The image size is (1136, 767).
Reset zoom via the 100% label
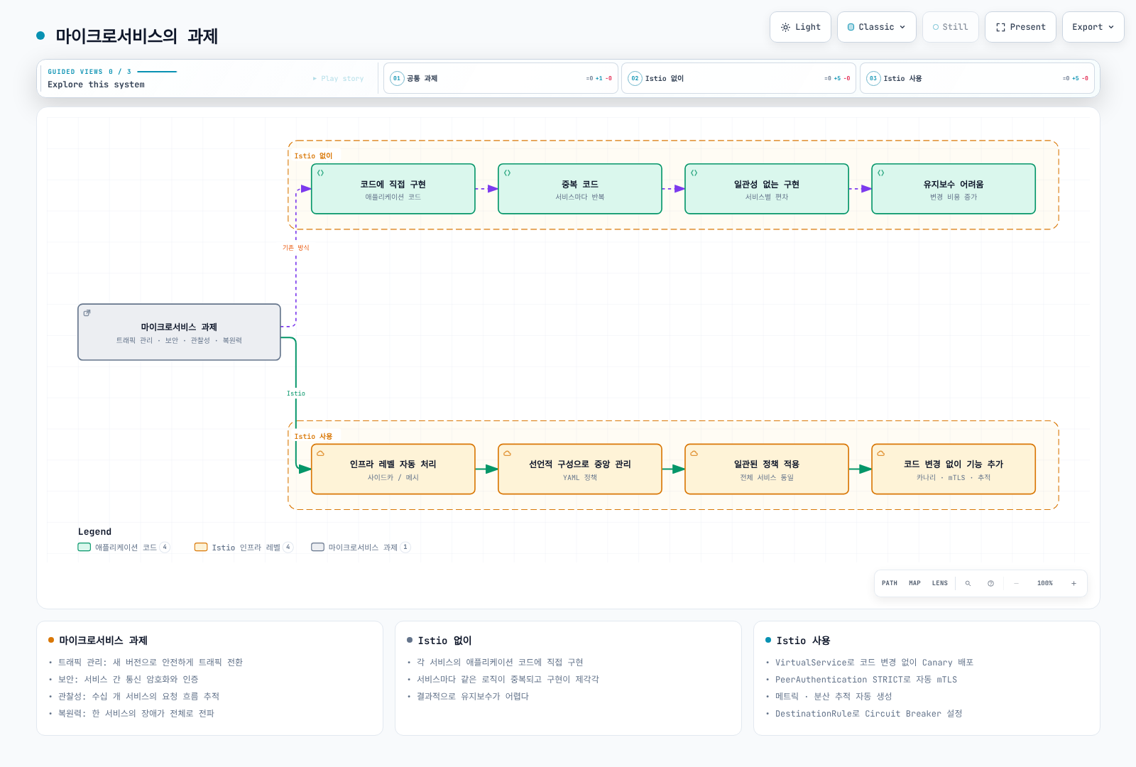tap(1044, 583)
